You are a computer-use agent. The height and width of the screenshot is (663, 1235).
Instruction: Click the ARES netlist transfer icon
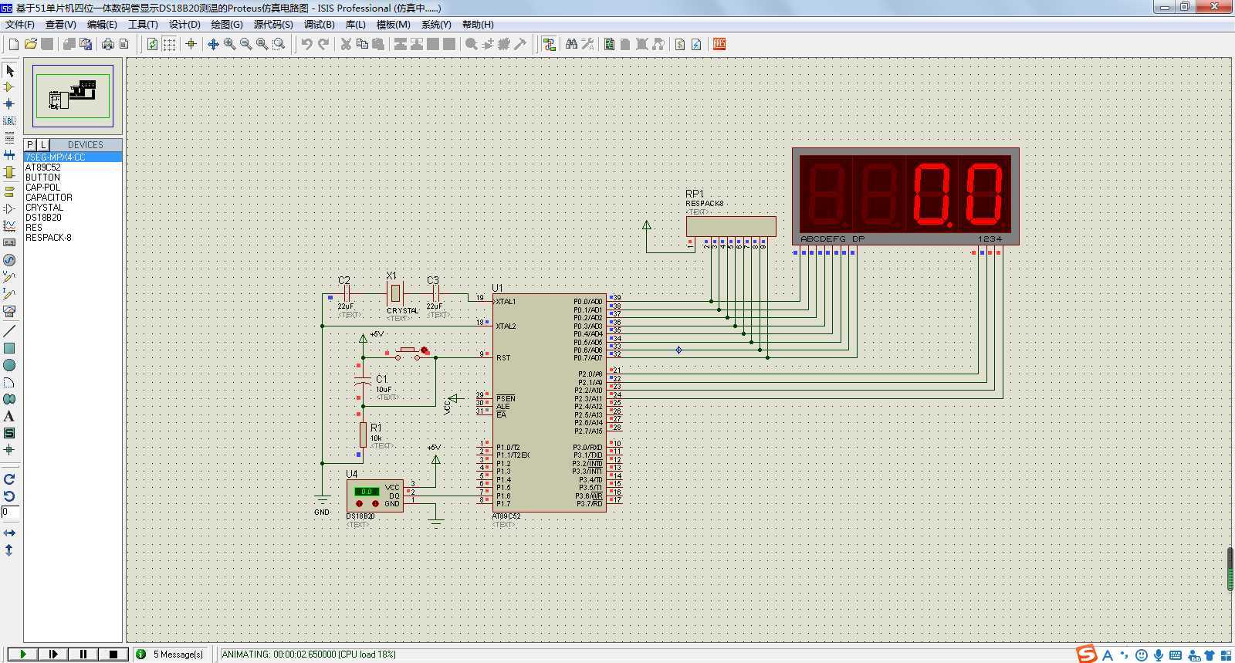(x=719, y=44)
